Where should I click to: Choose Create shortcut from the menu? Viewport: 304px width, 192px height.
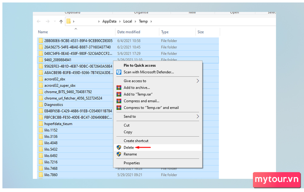(x=136, y=141)
